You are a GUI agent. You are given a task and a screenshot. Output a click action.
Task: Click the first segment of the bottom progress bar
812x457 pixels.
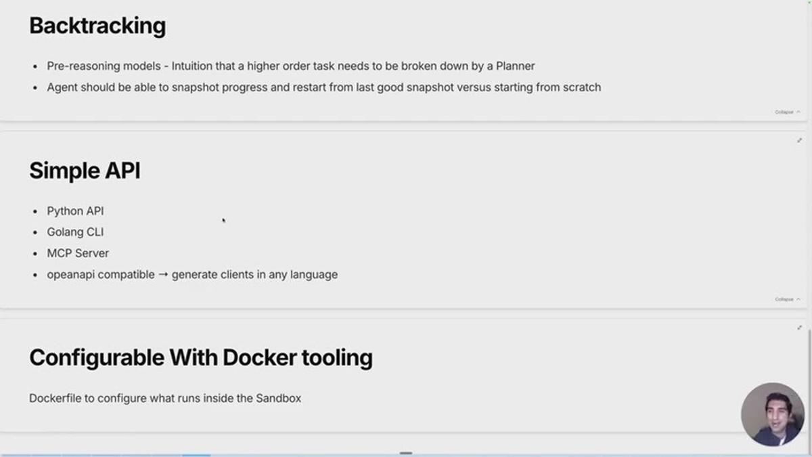tap(16, 455)
